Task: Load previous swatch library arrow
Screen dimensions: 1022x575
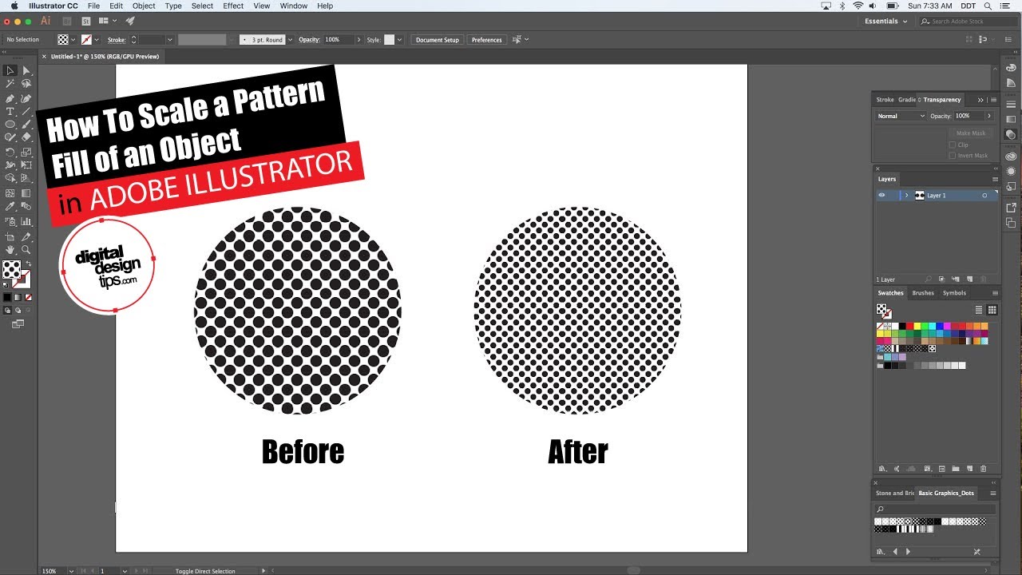Action: pyautogui.click(x=895, y=552)
